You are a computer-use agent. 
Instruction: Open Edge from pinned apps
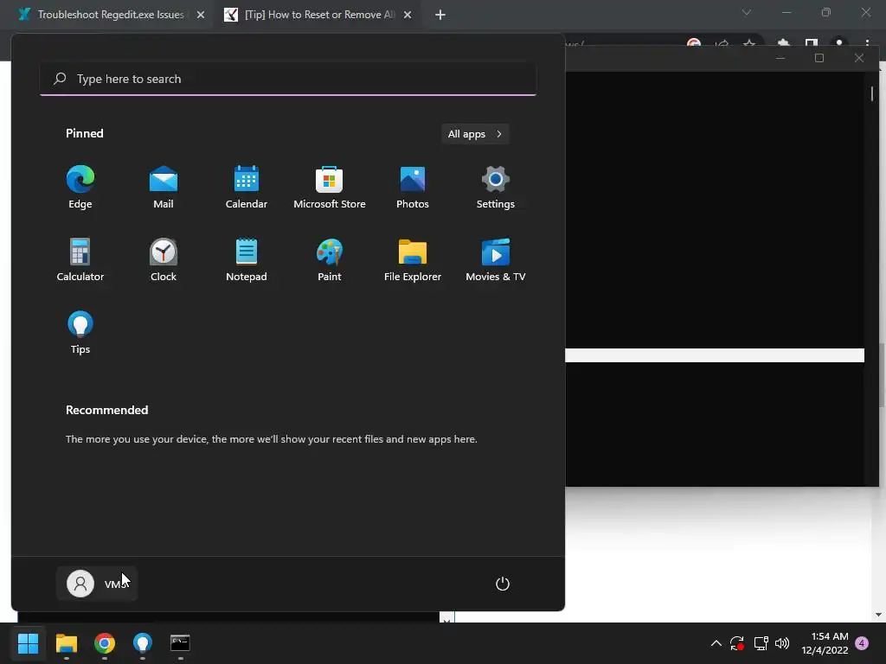click(x=80, y=187)
